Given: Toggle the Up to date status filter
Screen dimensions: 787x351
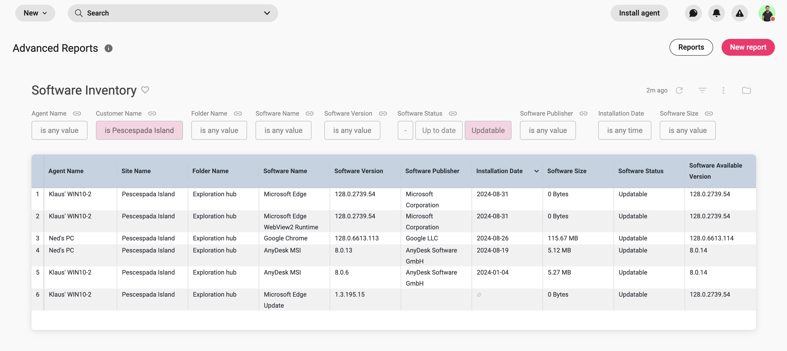Looking at the screenshot, I should pos(439,130).
